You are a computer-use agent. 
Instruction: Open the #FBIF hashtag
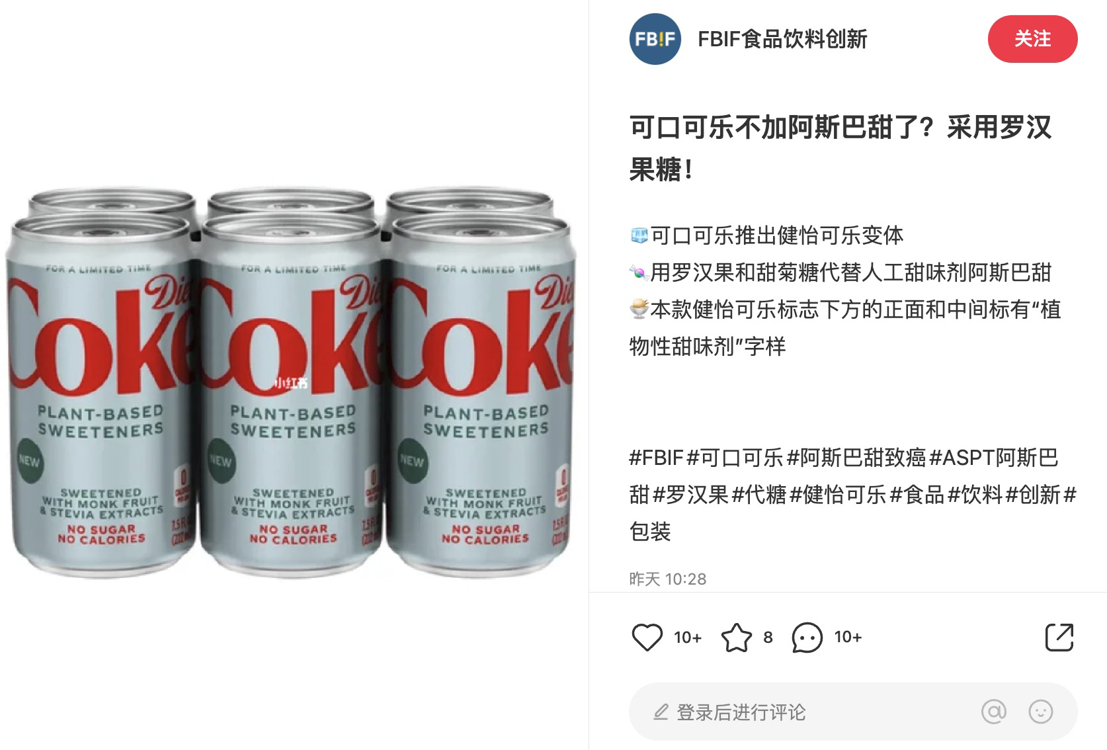pyautogui.click(x=656, y=457)
